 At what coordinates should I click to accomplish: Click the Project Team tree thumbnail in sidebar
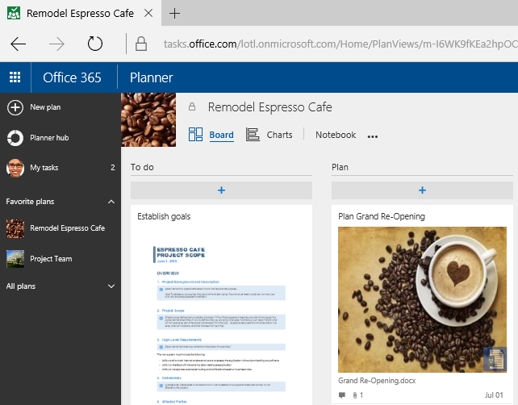(15, 259)
